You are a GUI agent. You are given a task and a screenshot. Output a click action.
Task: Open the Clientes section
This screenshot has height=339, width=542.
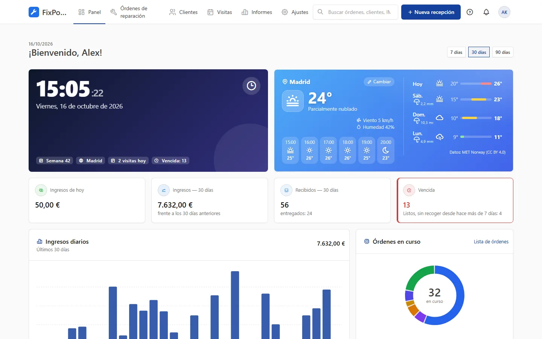pos(183,12)
